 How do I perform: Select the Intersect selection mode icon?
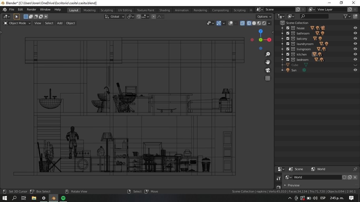click(x=46, y=17)
